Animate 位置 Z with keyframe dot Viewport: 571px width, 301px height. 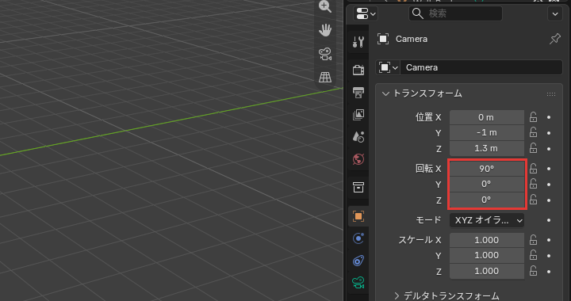click(x=549, y=149)
